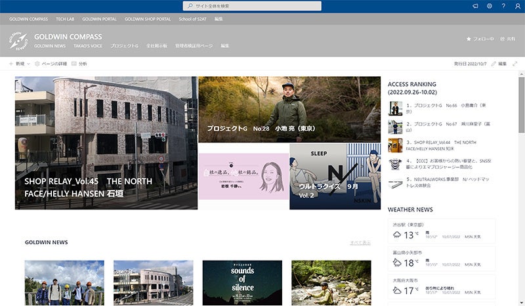
Task: Expand the 新規 dropdown chevron
Action: (28, 64)
